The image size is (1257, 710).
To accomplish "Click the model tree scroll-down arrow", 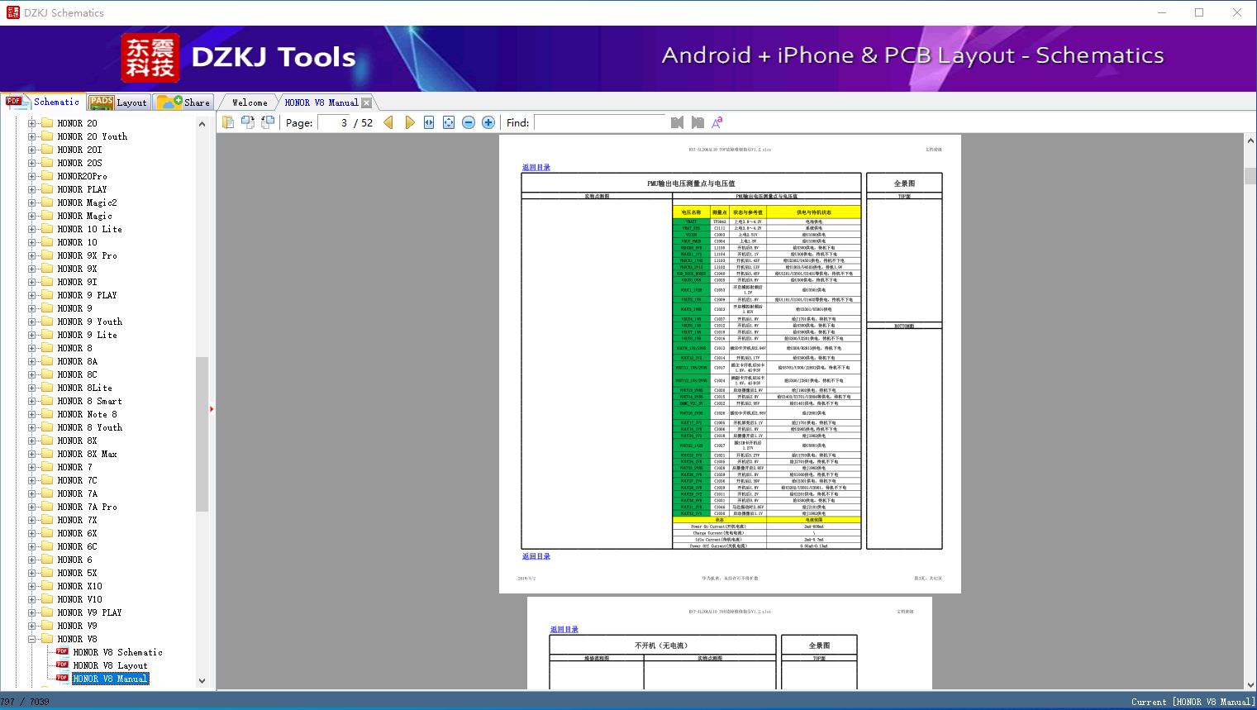I will coord(202,681).
